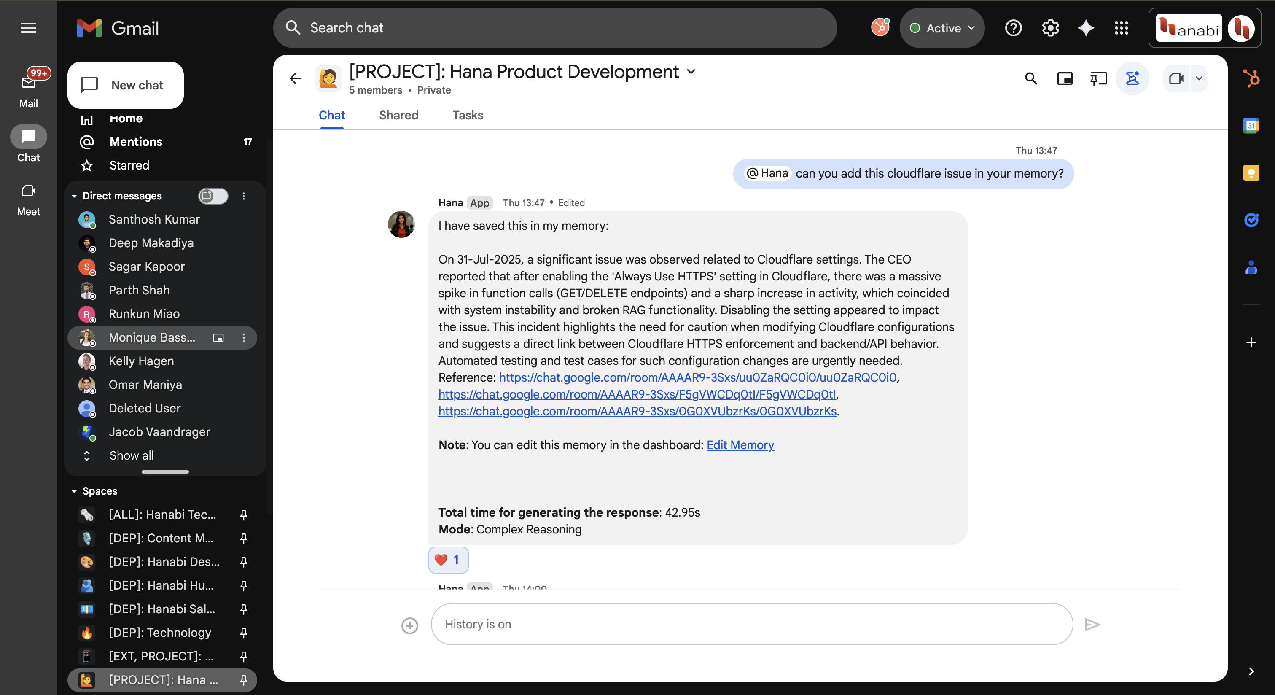This screenshot has height=695, width=1275.
Task: Unpin [DEP]: Hanabi Hu... space
Action: 244,586
